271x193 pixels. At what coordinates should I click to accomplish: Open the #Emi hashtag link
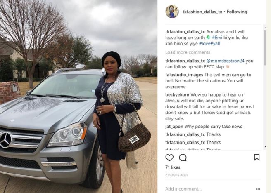coord(217,38)
